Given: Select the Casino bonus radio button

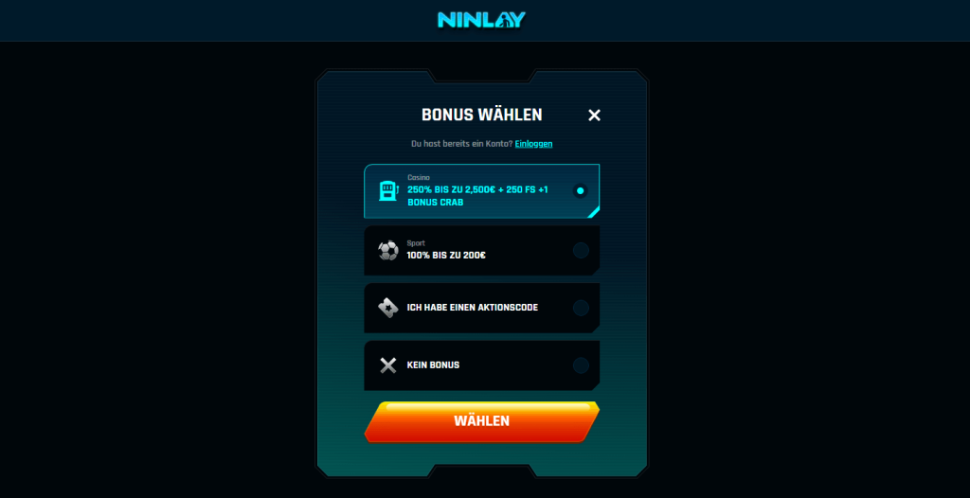Looking at the screenshot, I should tap(581, 190).
